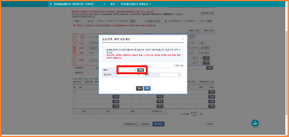Confirm the dialog with 확인
The height and width of the screenshot is (137, 289).
click(147, 88)
